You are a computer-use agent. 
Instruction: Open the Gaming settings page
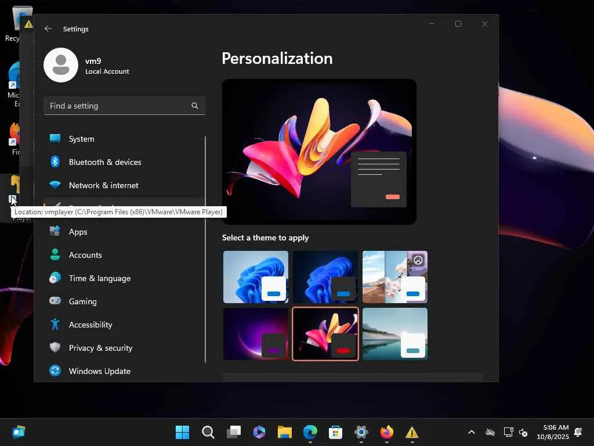(x=82, y=301)
